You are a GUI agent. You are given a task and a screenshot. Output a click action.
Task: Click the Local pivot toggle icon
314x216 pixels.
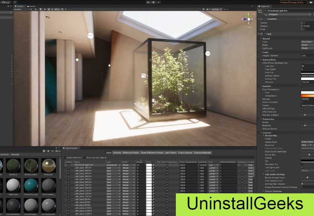[6, 2]
